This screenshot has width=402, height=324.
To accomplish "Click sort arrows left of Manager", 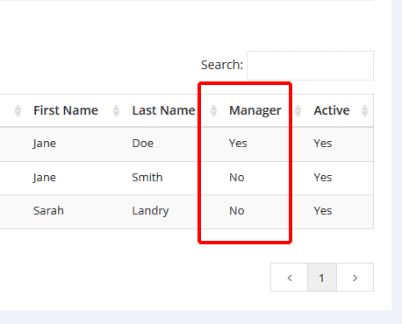I will click(x=213, y=110).
